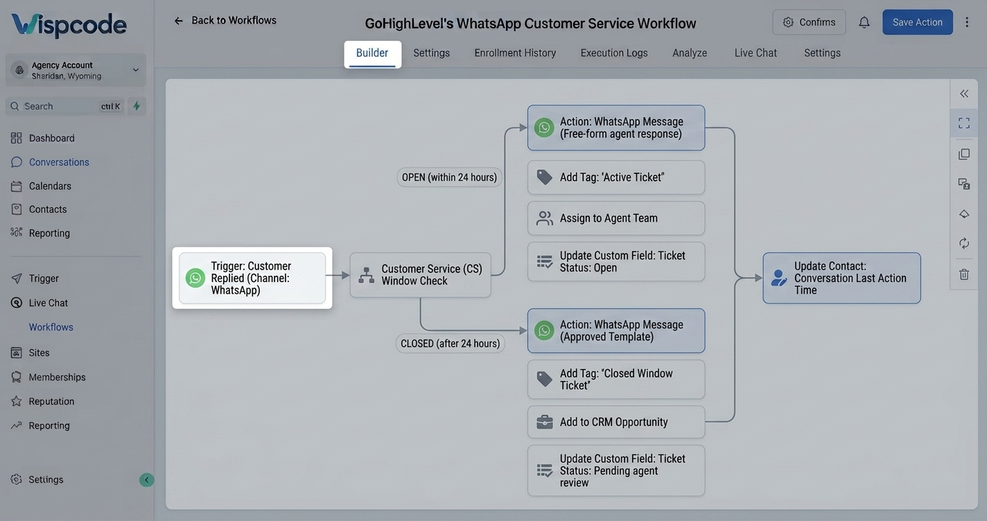
Task: Open the Settings tab right of Live Chat
Action: click(x=822, y=53)
